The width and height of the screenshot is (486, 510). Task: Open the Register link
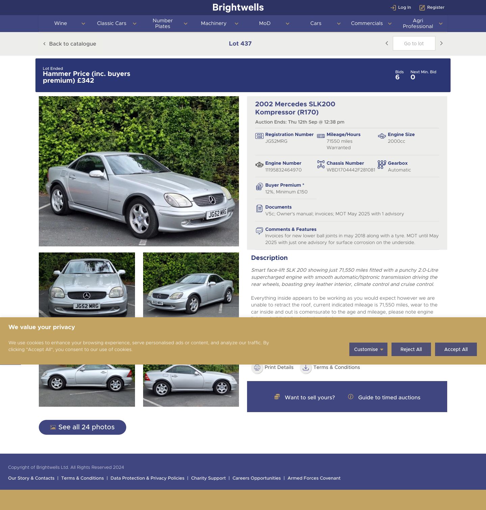click(432, 7)
